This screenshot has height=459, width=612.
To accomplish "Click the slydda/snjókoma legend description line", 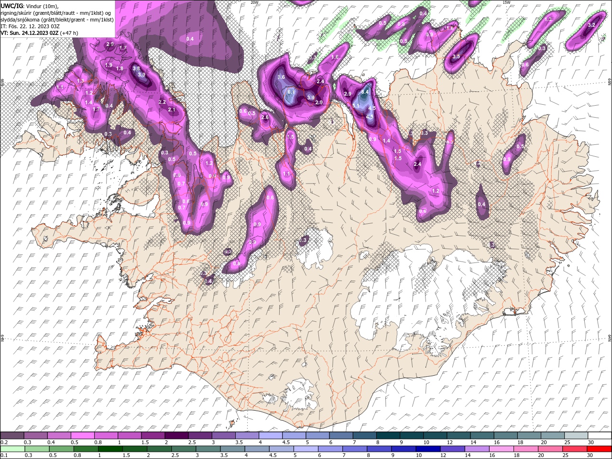I will pyautogui.click(x=57, y=19).
